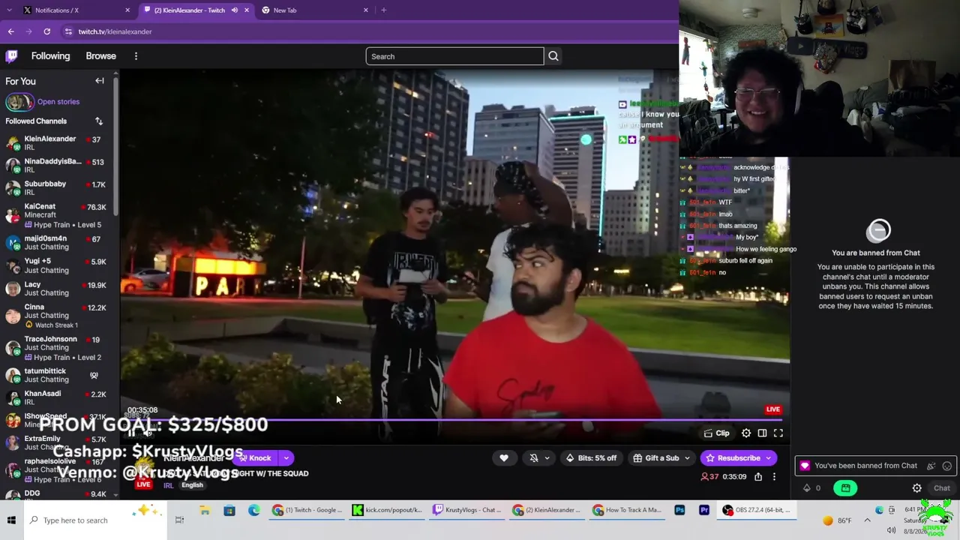Open the player settings gear
The height and width of the screenshot is (540, 960).
click(x=746, y=433)
